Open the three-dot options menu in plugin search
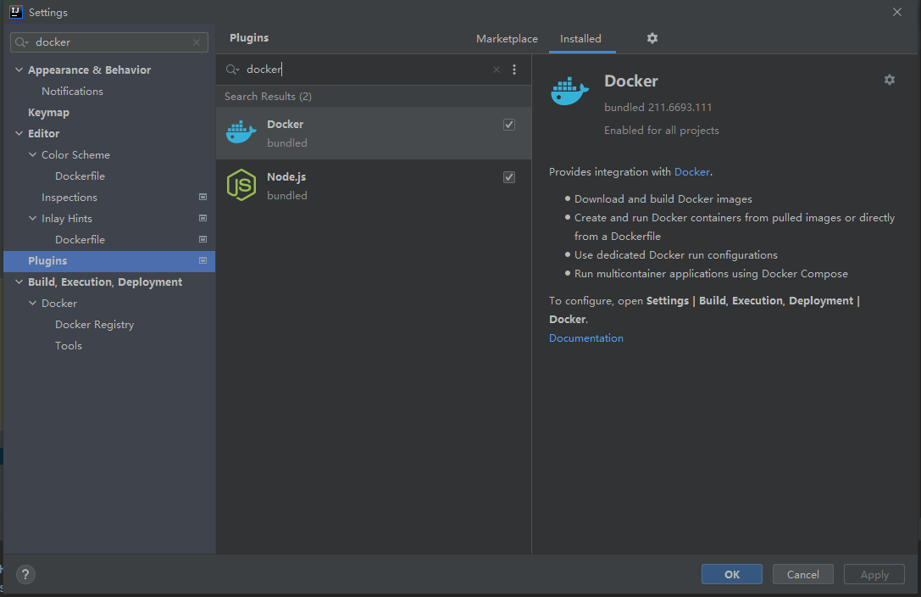The image size is (921, 597). [513, 70]
